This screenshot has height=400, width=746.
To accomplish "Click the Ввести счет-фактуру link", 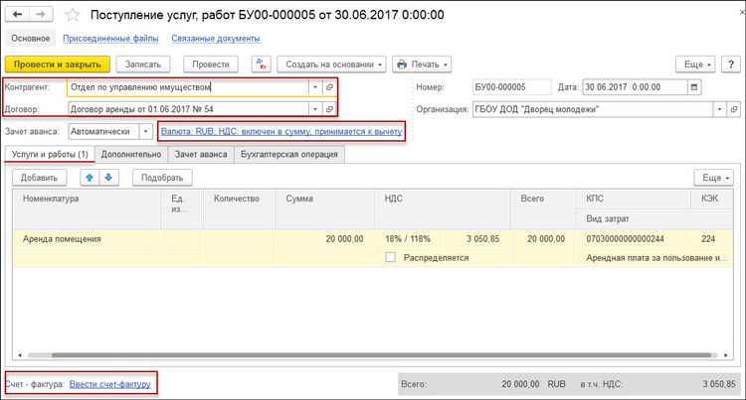I will (111, 382).
